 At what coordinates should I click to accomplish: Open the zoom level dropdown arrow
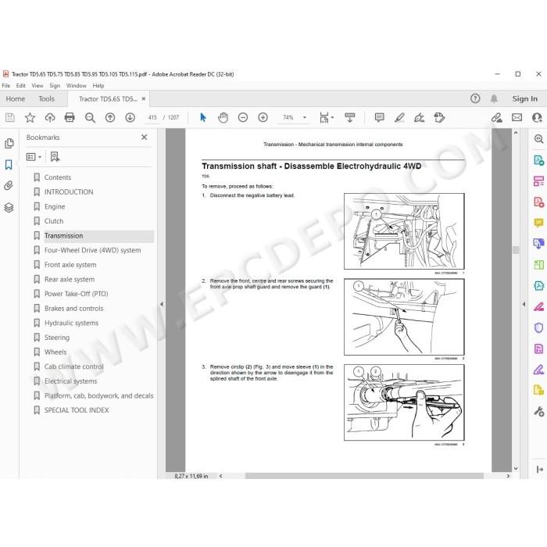(305, 117)
